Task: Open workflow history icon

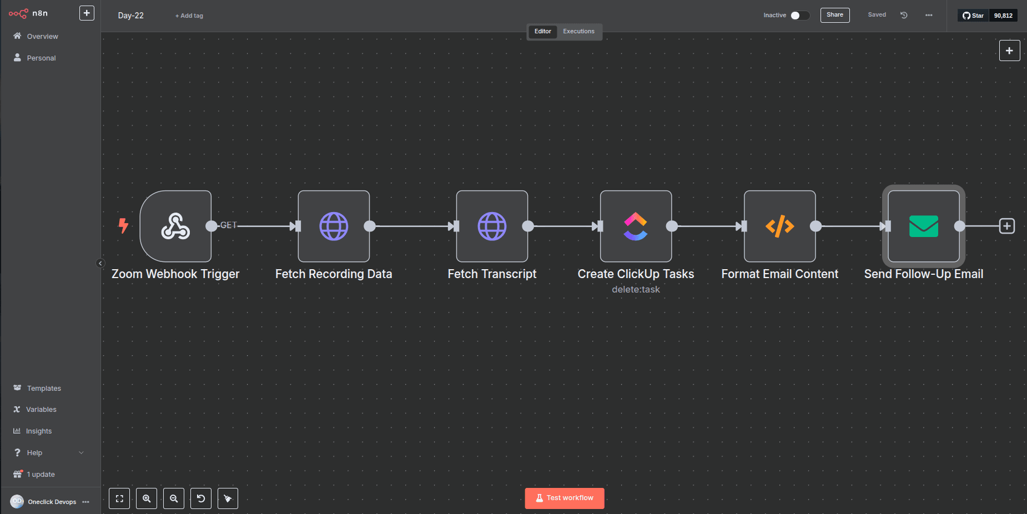Action: point(904,15)
